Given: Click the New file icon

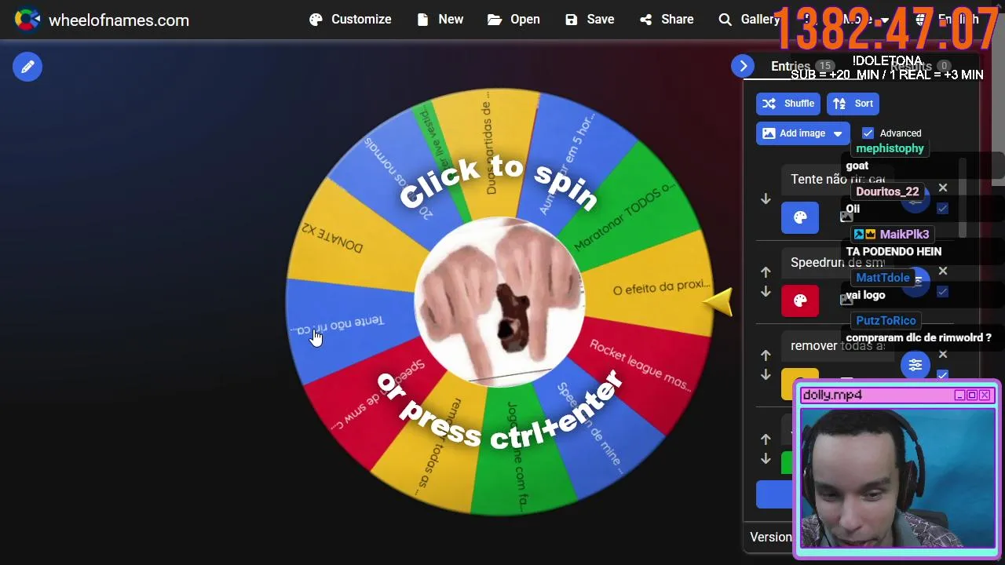Looking at the screenshot, I should point(423,20).
